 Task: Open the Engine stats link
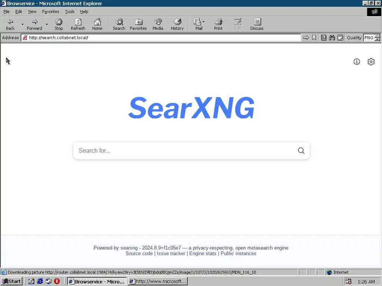click(x=203, y=253)
